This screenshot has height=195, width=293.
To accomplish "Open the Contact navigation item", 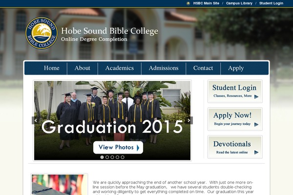I will (x=203, y=68).
